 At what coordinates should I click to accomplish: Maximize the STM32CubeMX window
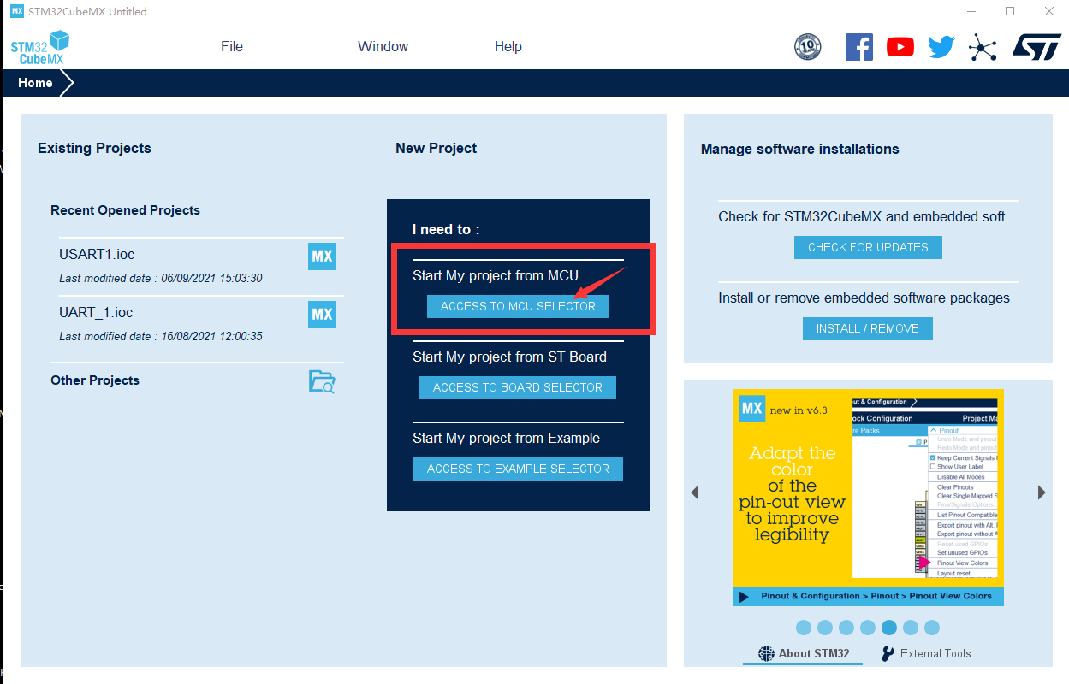point(1010,11)
